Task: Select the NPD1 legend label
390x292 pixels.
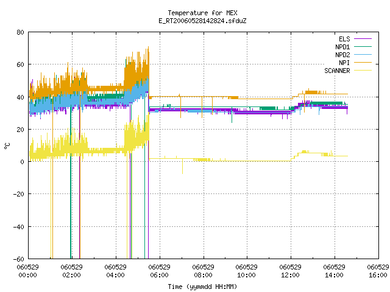Action: pyautogui.click(x=342, y=47)
